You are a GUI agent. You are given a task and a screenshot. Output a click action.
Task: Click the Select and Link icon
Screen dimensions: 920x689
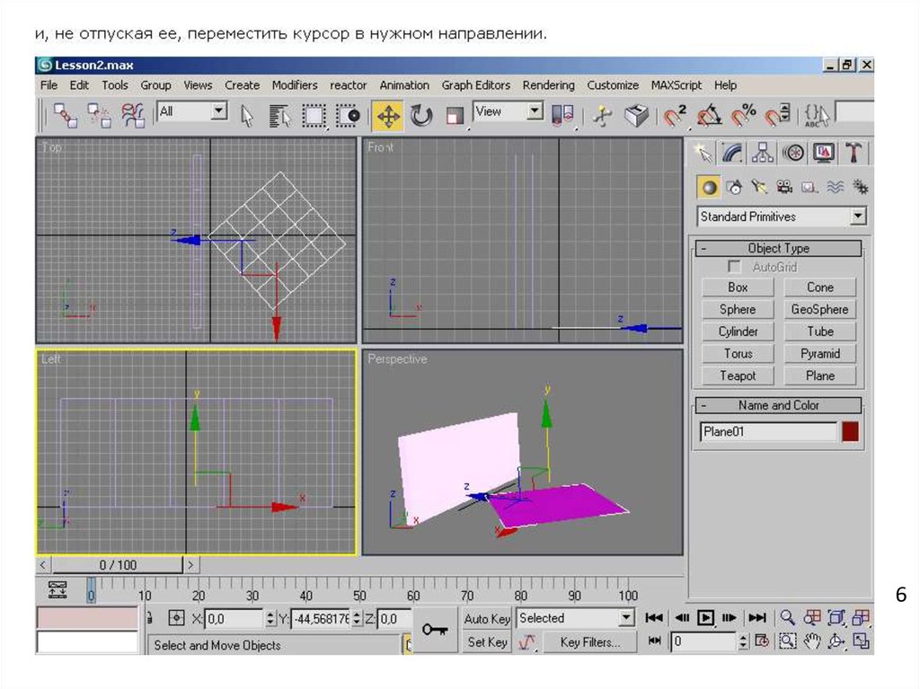(x=65, y=115)
